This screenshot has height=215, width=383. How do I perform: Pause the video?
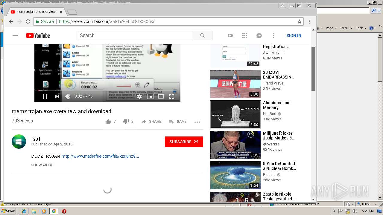click(x=45, y=96)
